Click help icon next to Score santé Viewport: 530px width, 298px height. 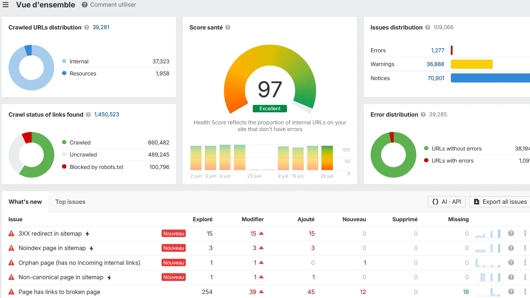[228, 27]
